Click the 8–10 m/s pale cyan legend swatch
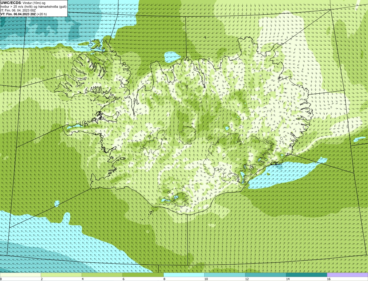This screenshot has height=281, width=368. pos(184,275)
